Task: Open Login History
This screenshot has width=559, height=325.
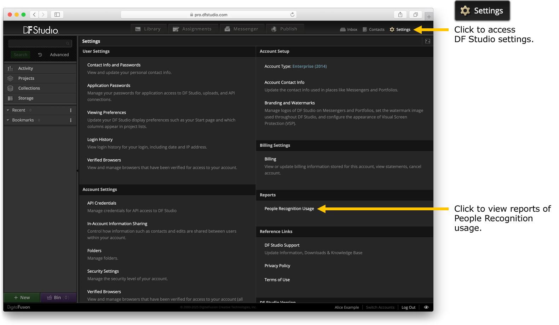Action: [x=100, y=140]
